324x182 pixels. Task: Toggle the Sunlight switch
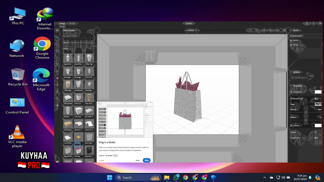pyautogui.click(x=315, y=132)
